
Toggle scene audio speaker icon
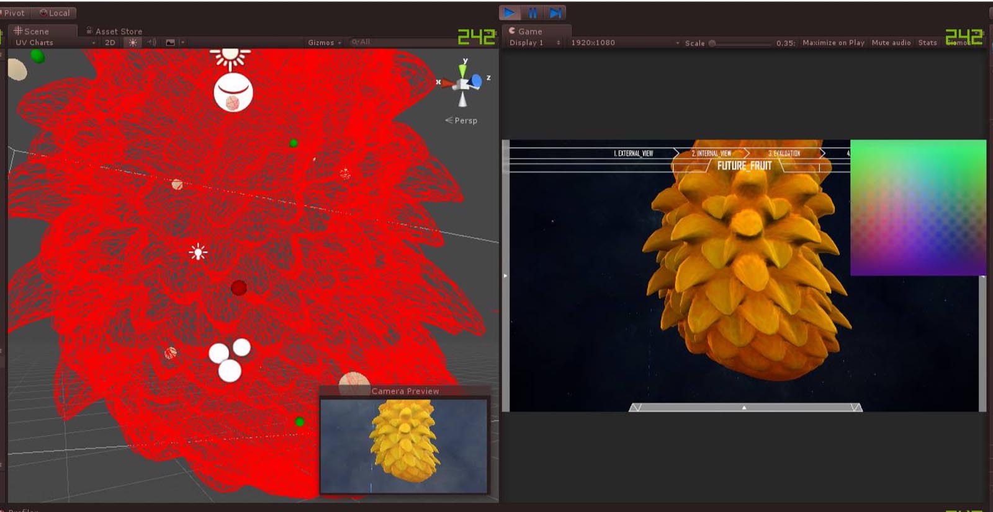click(151, 42)
